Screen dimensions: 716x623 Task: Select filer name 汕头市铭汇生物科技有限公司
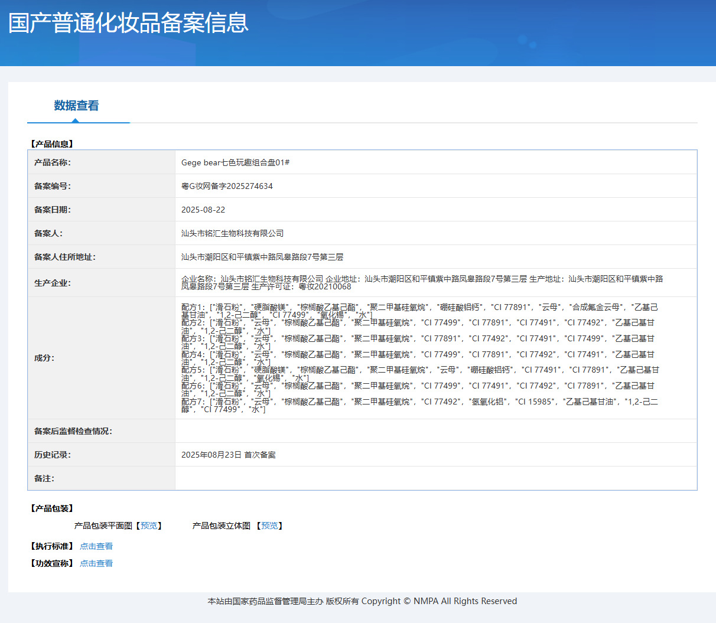pyautogui.click(x=232, y=233)
